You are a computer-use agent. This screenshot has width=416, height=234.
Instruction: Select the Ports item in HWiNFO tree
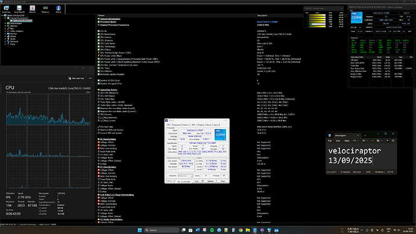pyautogui.click(x=13, y=44)
